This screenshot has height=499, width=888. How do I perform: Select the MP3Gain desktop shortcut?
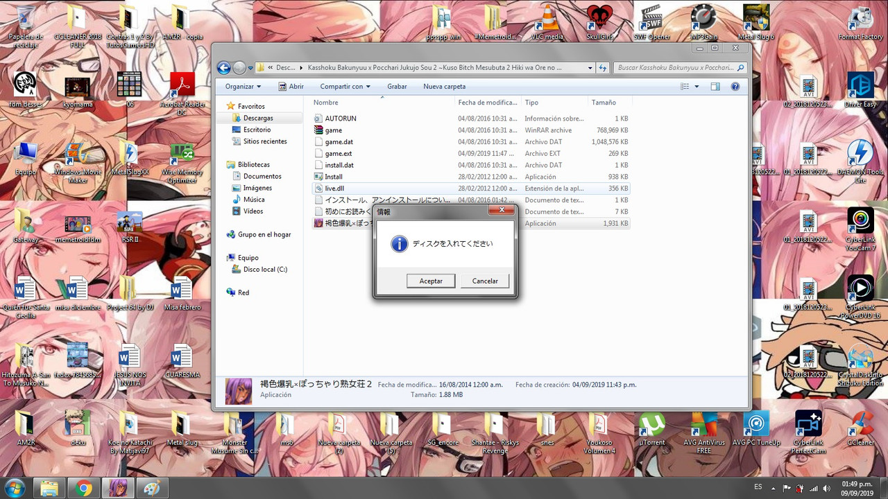[703, 22]
